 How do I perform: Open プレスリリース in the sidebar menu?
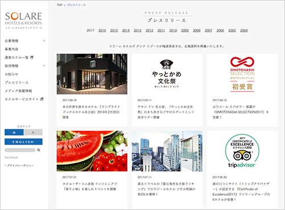pyautogui.click(x=17, y=83)
